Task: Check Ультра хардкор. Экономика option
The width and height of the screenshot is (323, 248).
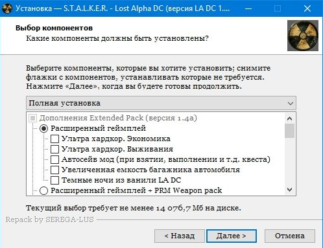Action: click(54, 139)
